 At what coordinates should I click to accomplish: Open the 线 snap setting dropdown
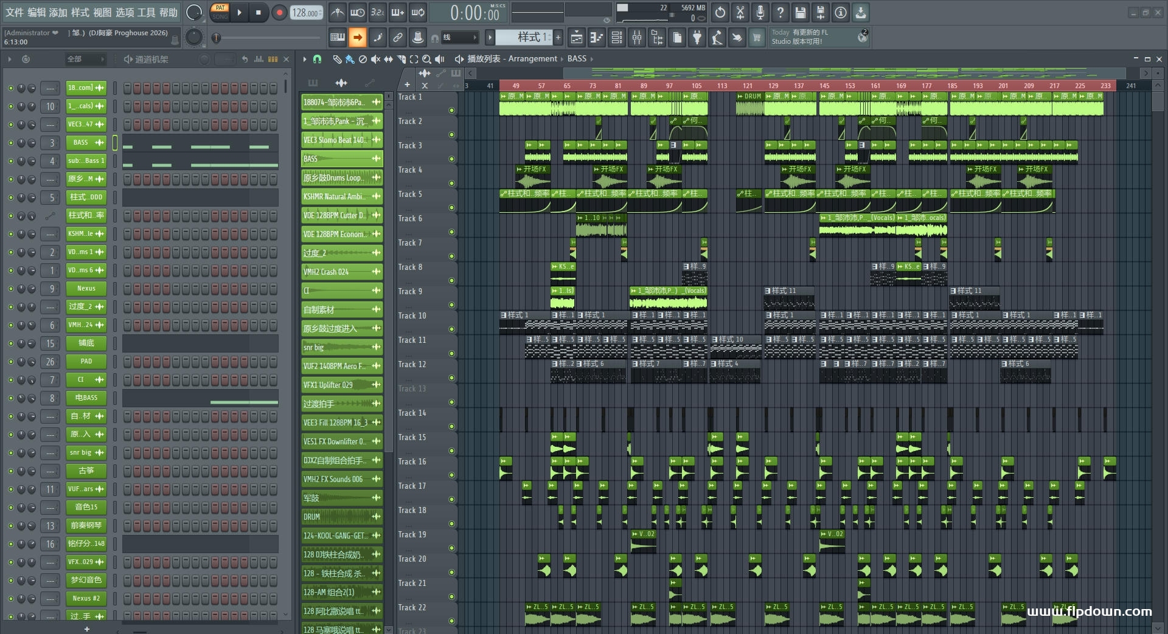(x=459, y=38)
